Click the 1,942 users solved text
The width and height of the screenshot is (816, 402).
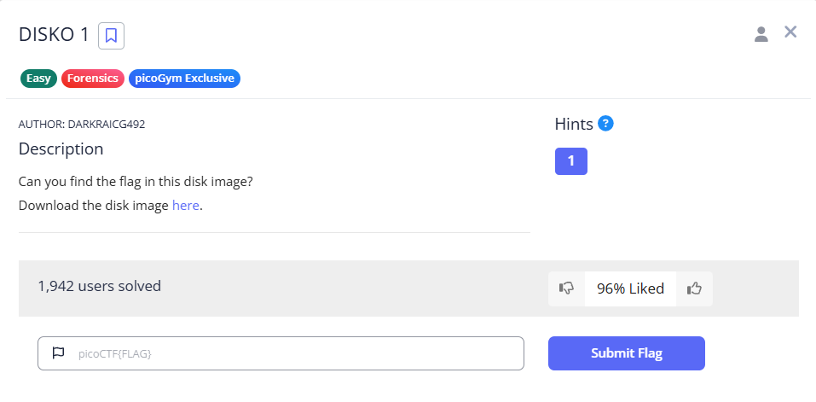pos(99,286)
